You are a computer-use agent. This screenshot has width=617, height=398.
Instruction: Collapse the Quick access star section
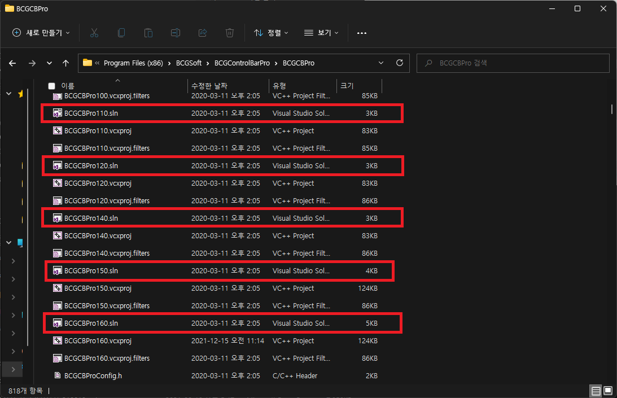[x=8, y=93]
